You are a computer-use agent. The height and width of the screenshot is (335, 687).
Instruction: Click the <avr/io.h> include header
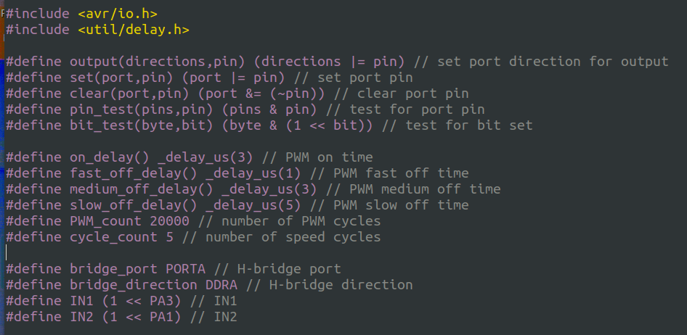(116, 14)
